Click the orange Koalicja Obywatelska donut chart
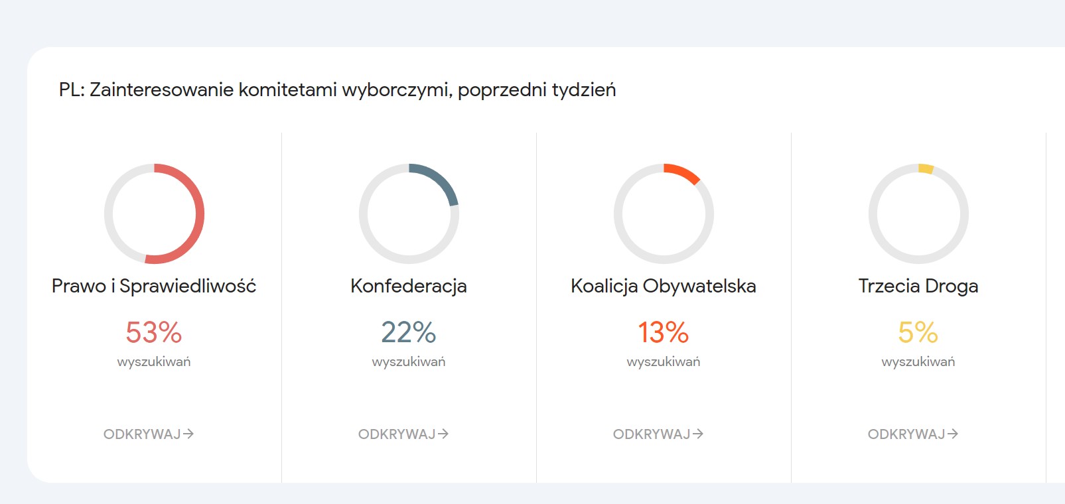Screen dimensions: 1065x504 664,214
